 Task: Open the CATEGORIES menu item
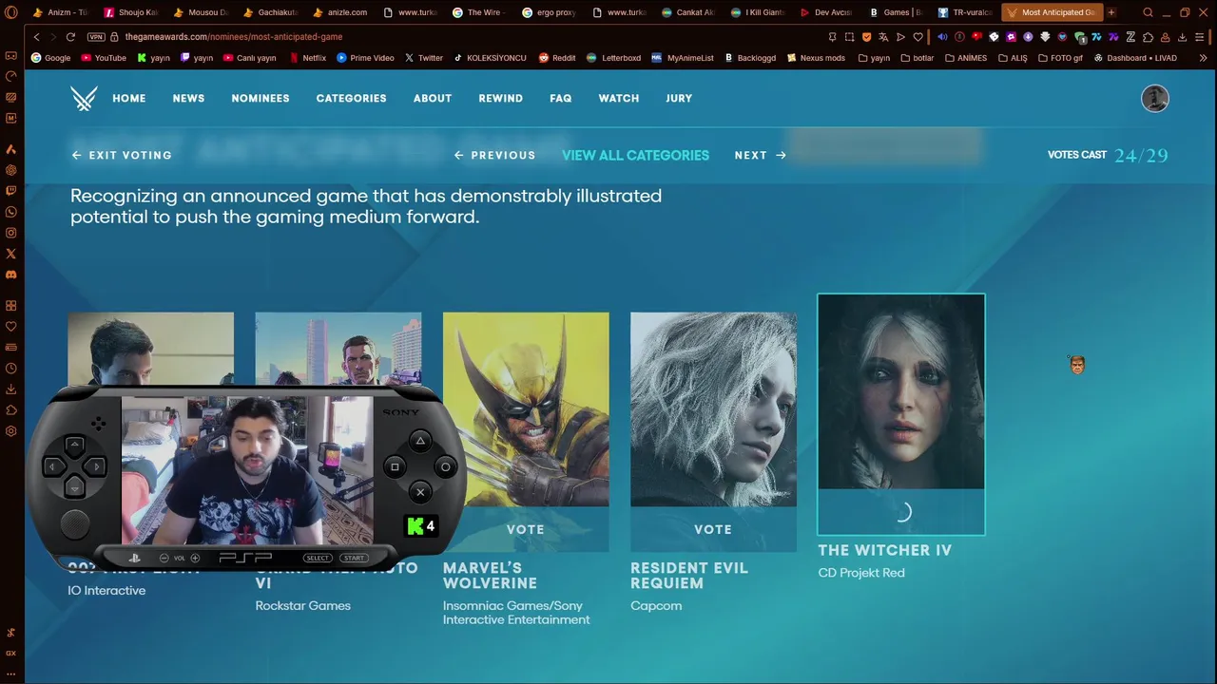351,99
